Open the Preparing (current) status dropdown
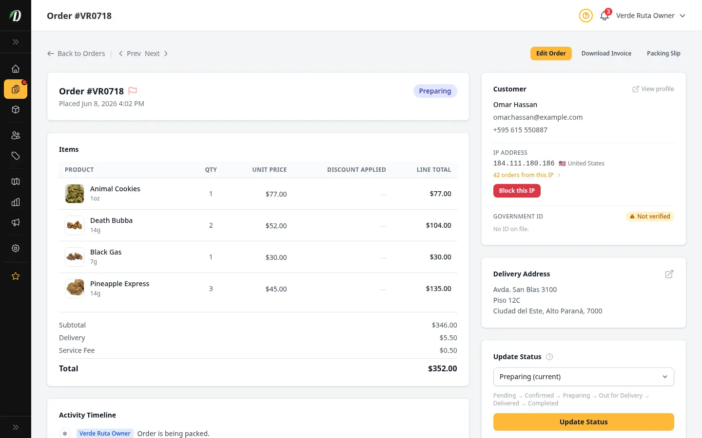The image size is (702, 438). pos(584,377)
